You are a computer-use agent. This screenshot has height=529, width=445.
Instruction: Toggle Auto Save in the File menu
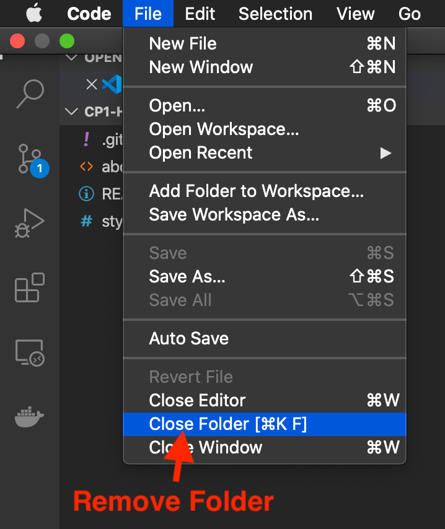(188, 338)
